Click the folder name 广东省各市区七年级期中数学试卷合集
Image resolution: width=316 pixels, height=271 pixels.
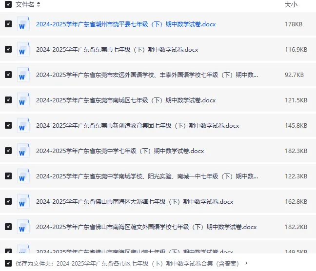point(148,264)
